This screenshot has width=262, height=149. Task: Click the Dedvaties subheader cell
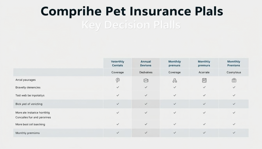point(146,72)
